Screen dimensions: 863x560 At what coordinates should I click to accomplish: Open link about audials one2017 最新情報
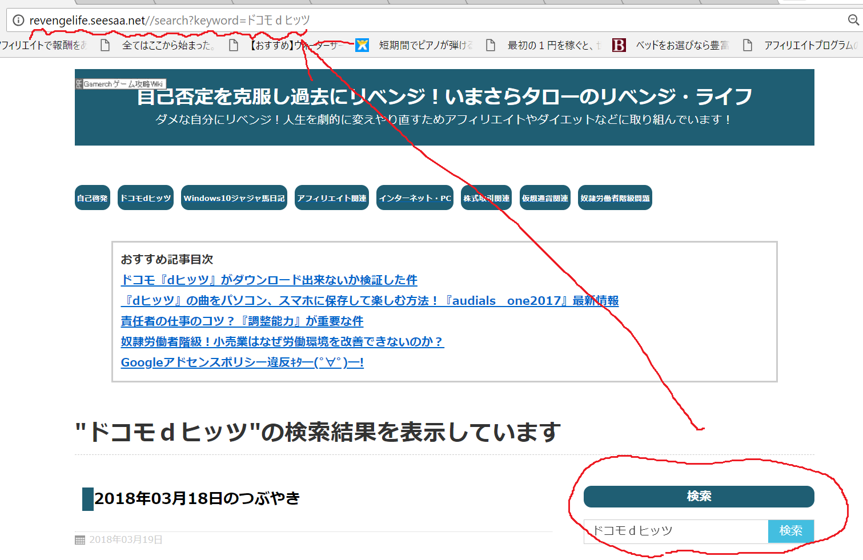click(370, 300)
